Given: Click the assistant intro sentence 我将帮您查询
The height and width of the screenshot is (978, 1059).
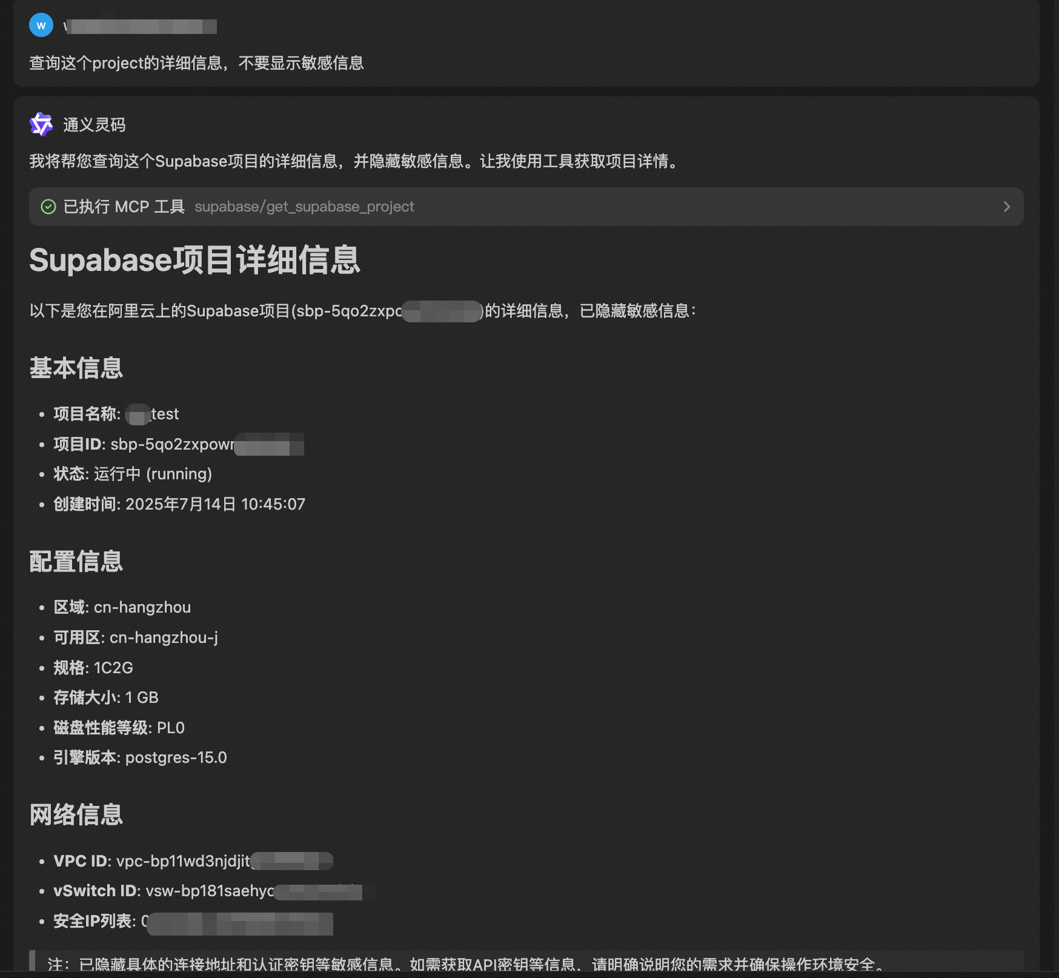Looking at the screenshot, I should pos(356,161).
